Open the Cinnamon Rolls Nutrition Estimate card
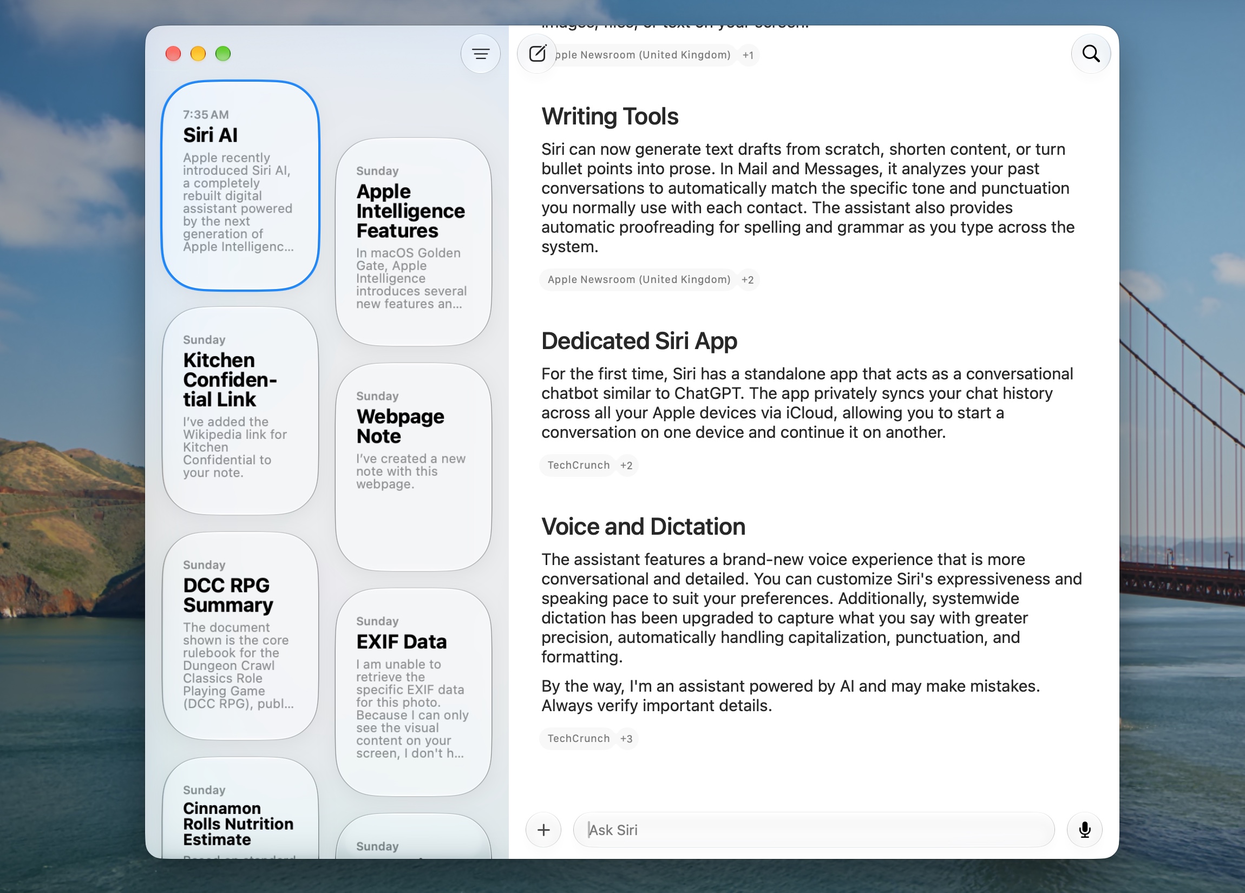1245x893 pixels. coord(240,808)
